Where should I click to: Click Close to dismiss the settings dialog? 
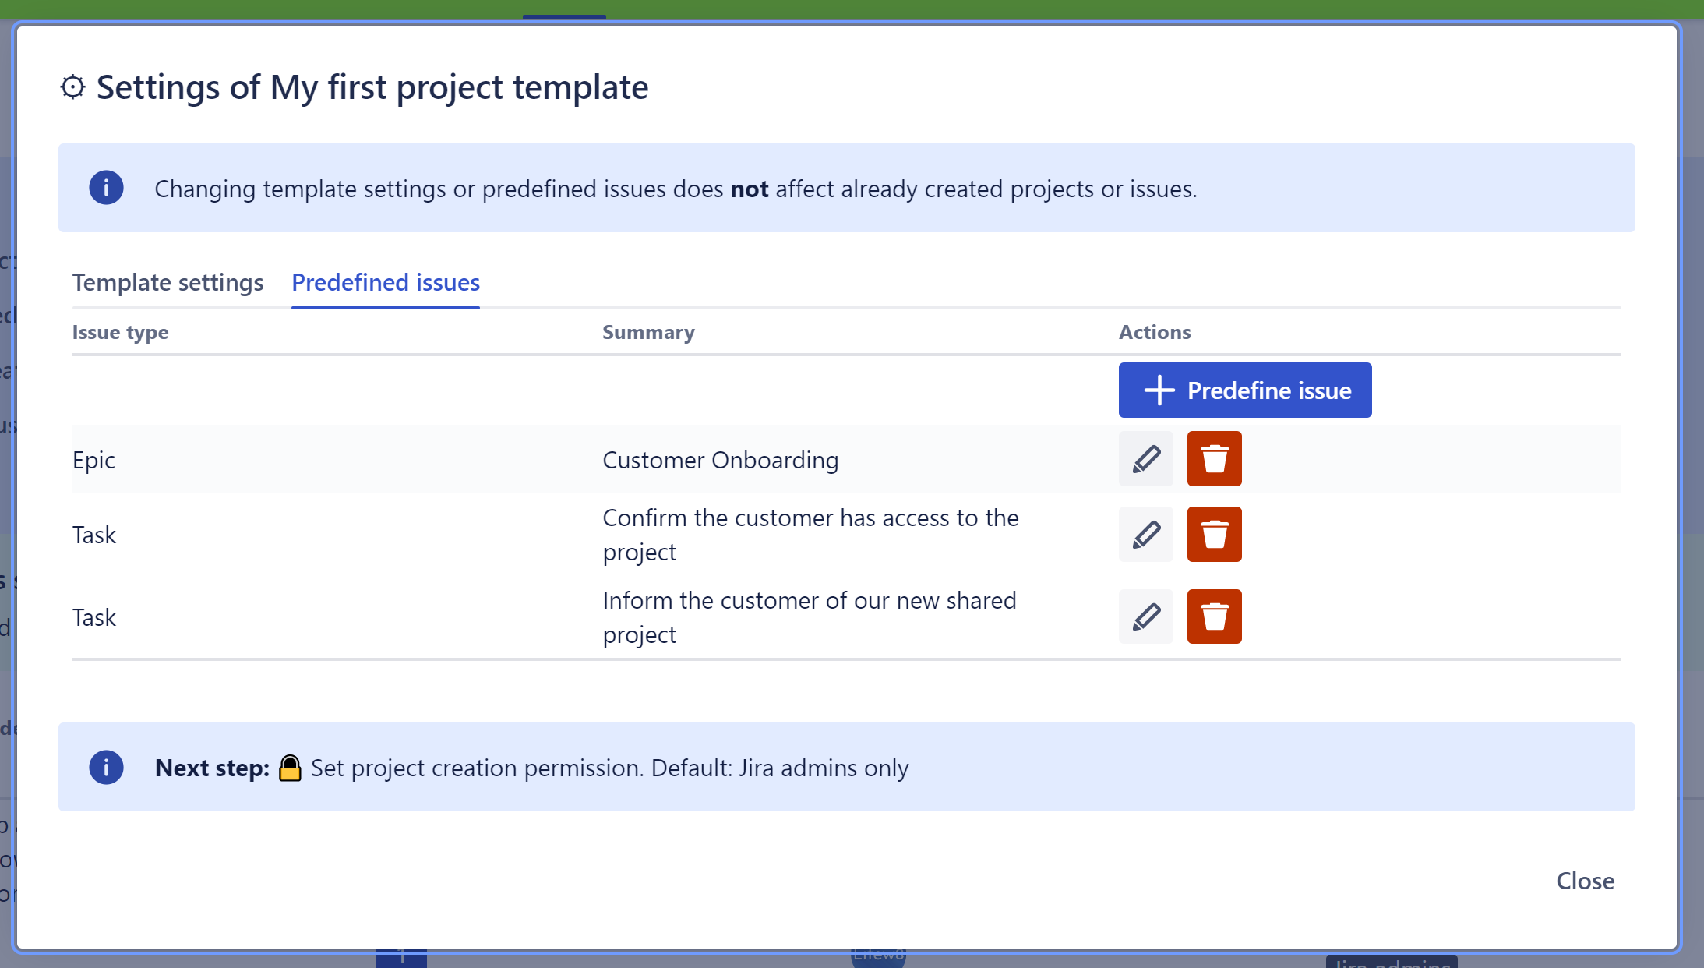(x=1584, y=881)
